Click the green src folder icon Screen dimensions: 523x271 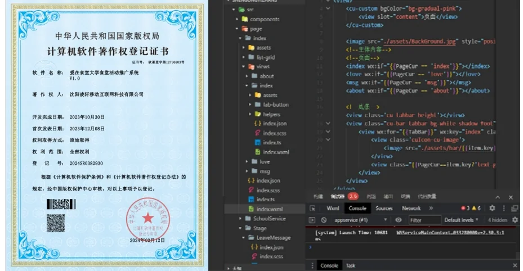coord(242,10)
